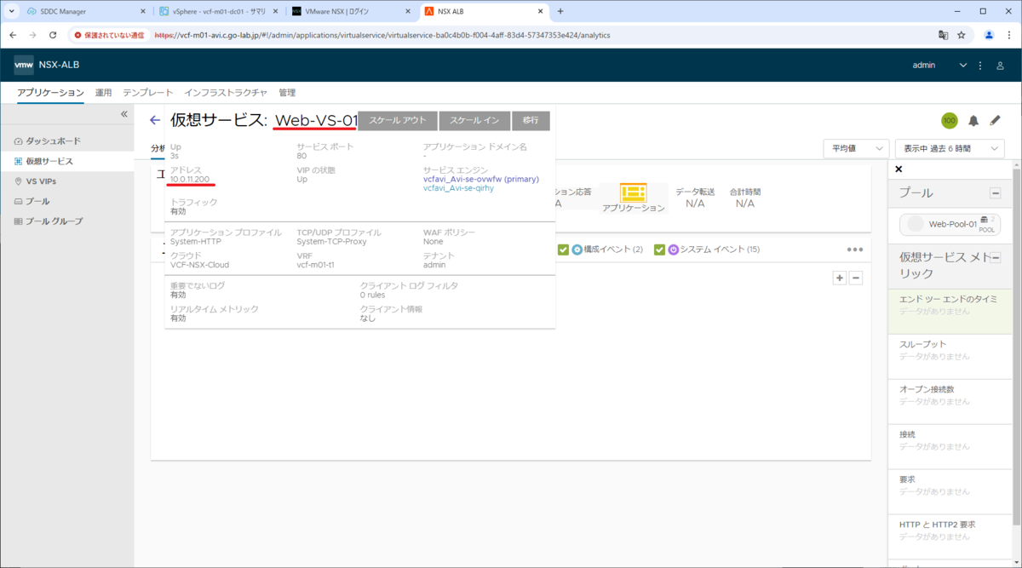The image size is (1022, 568).
Task: Open the 表示中 過去 6 時間 dropdown
Action: (950, 148)
